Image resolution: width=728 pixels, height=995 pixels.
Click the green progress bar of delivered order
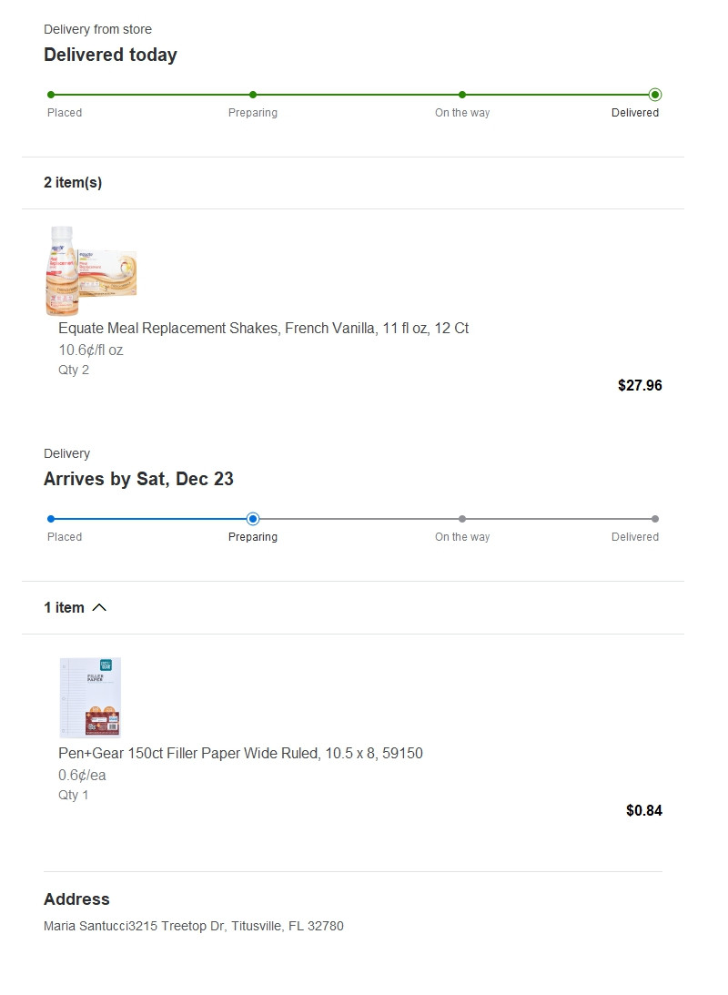pyautogui.click(x=355, y=95)
